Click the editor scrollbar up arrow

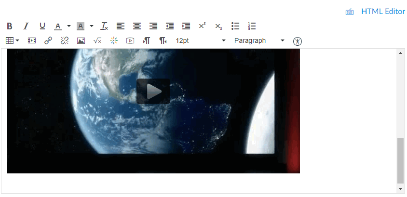pos(400,53)
